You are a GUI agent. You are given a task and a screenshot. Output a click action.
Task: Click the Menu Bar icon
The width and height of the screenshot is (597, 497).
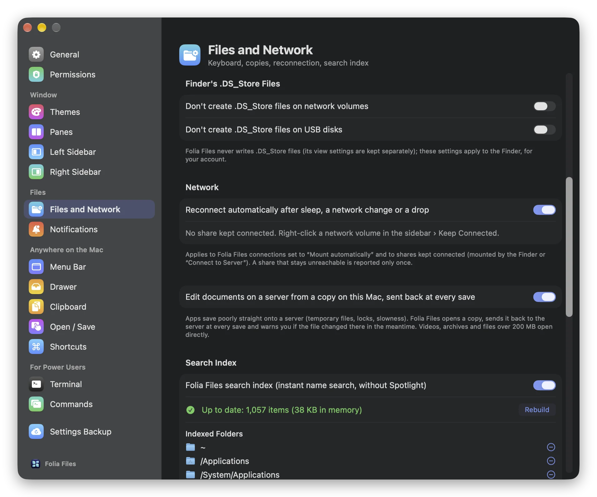(36, 267)
